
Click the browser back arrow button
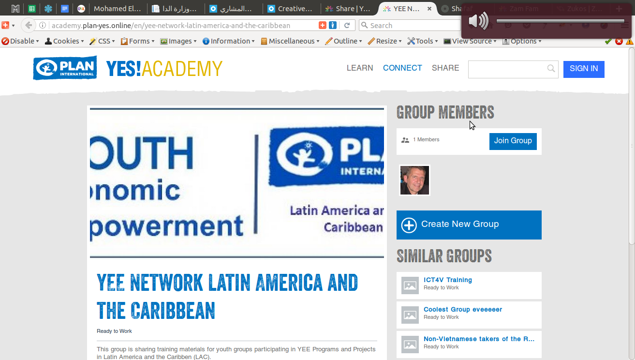(29, 25)
